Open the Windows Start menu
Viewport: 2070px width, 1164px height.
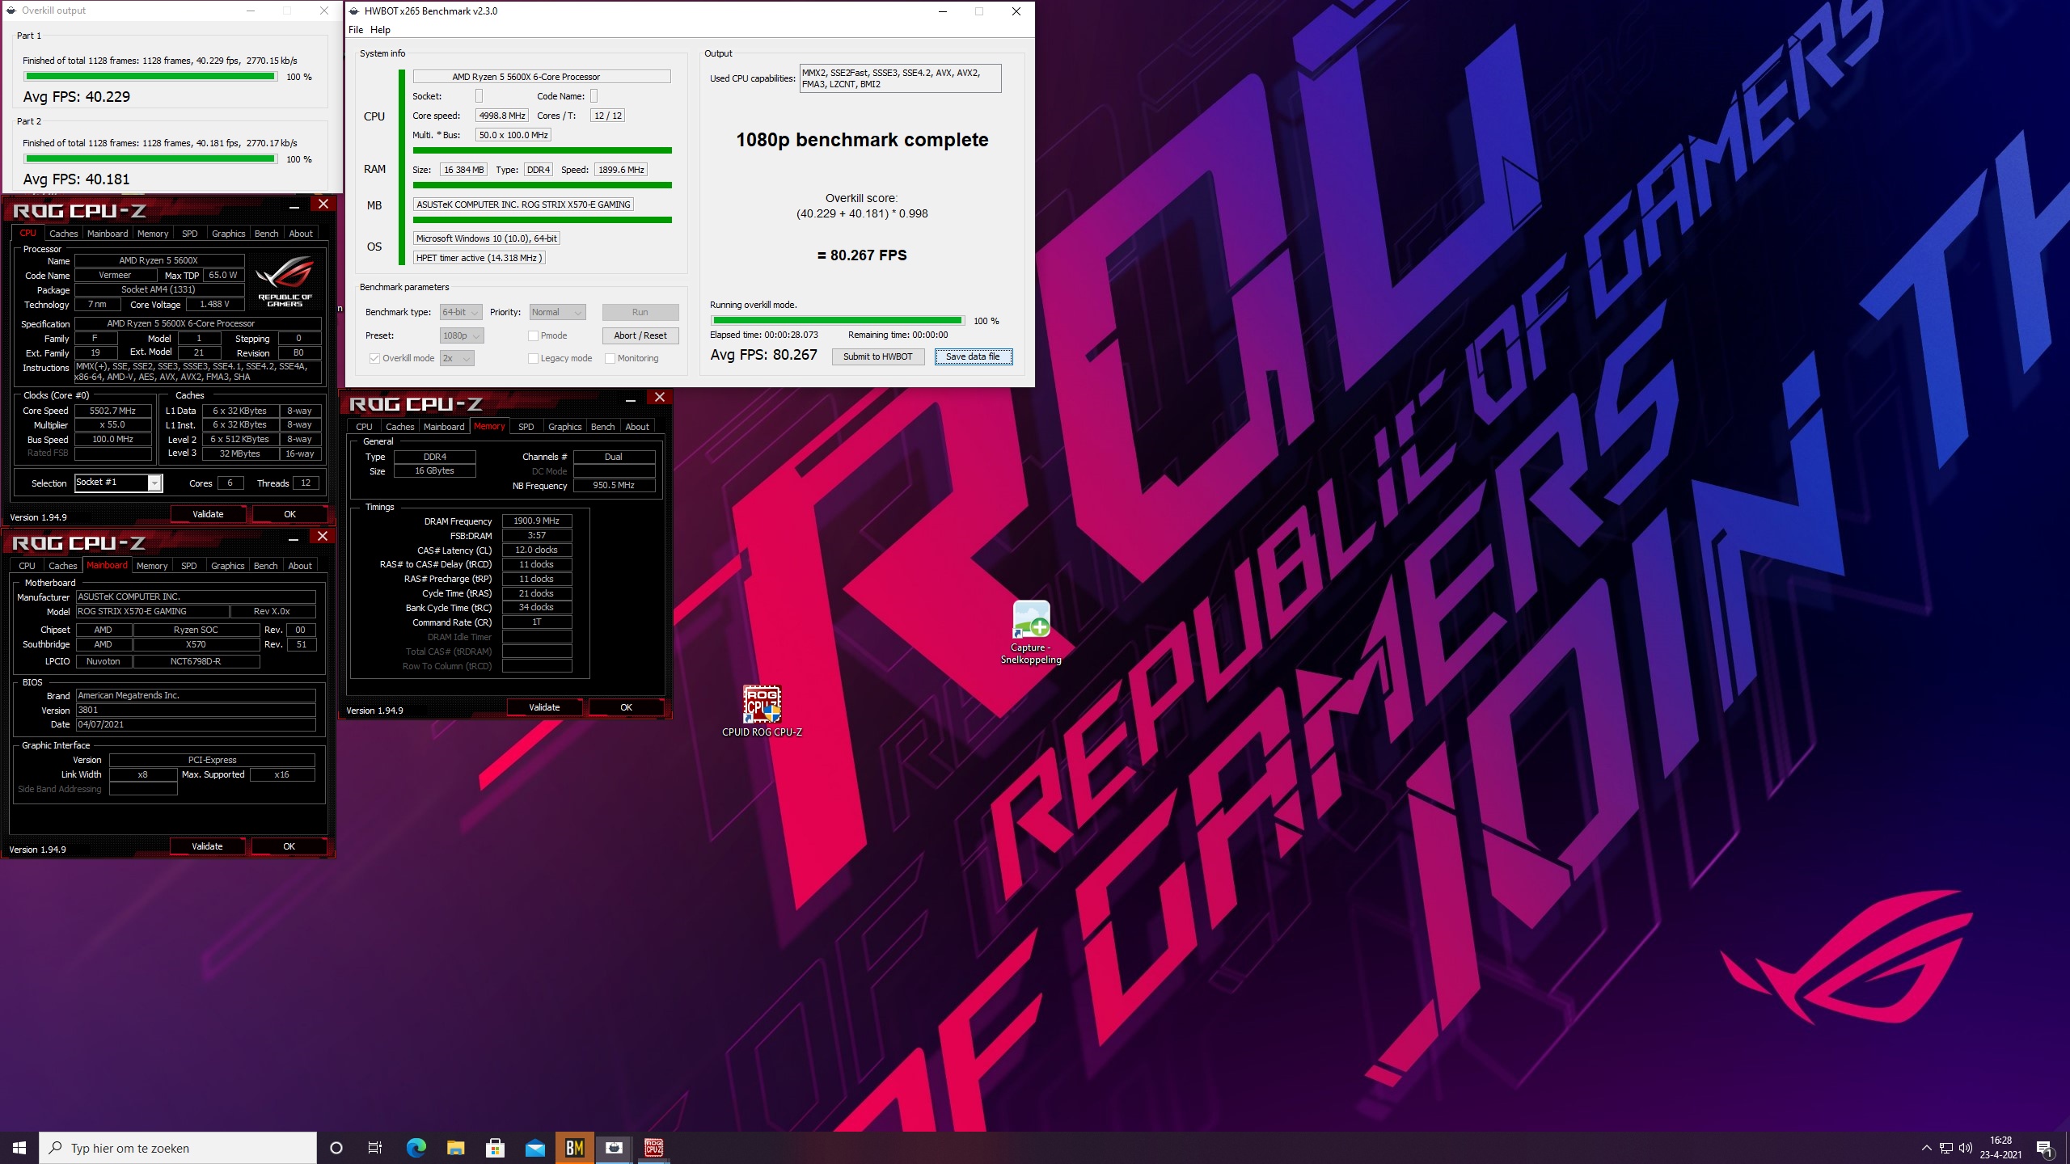19,1148
